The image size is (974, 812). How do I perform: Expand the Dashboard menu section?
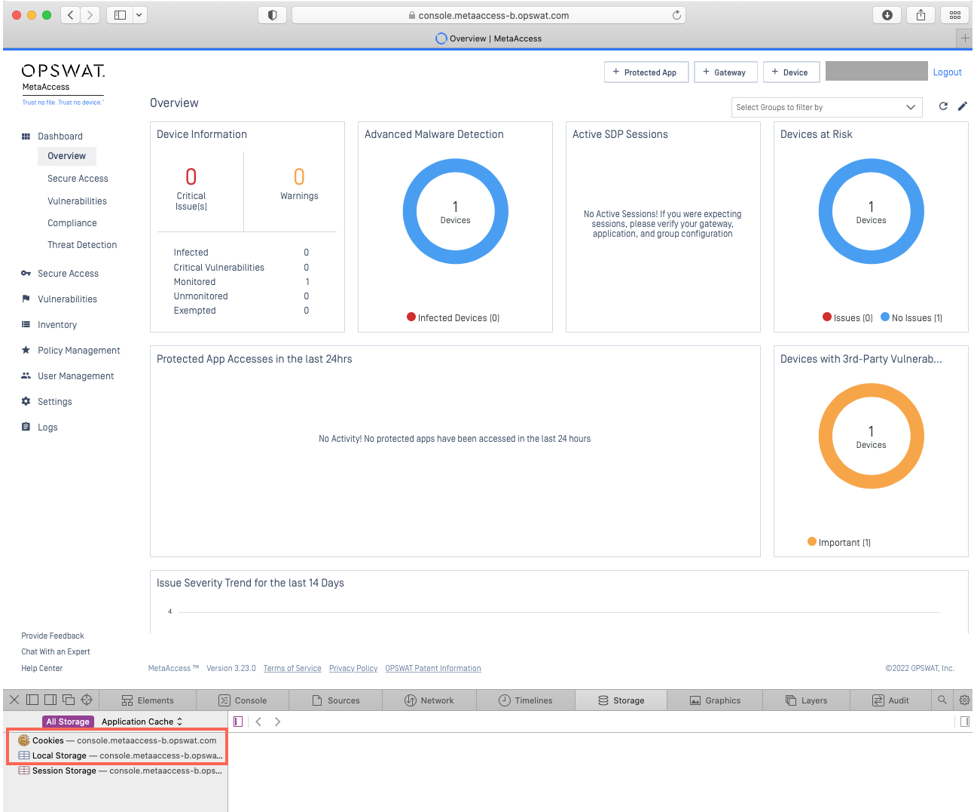(52, 136)
